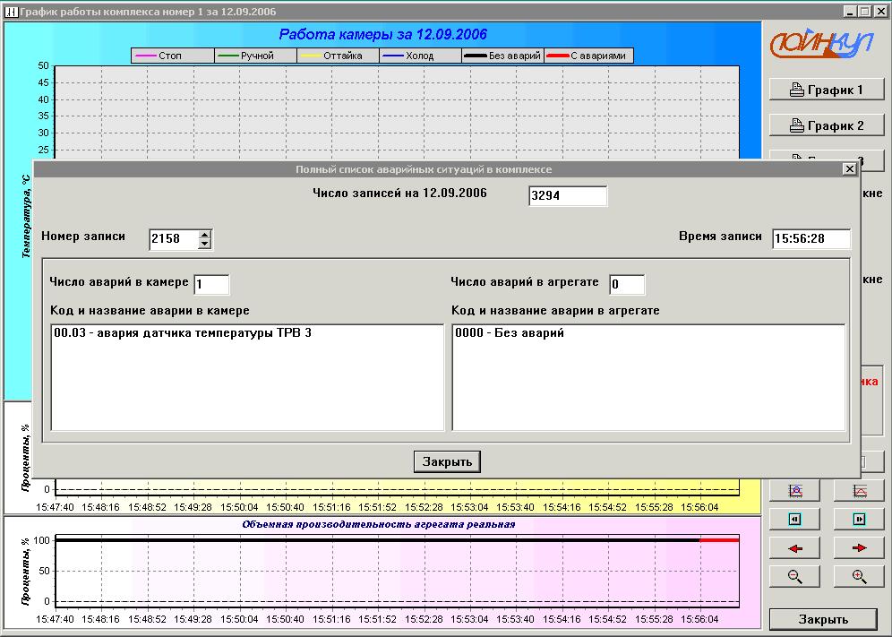This screenshot has height=637, width=892.
Task: Zoom in with the plus magnifier button
Action: (x=859, y=576)
